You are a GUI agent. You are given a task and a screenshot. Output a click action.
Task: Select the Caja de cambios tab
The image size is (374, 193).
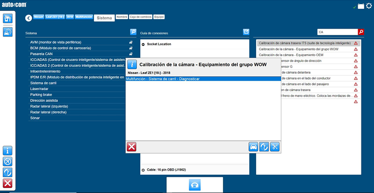click(x=141, y=17)
